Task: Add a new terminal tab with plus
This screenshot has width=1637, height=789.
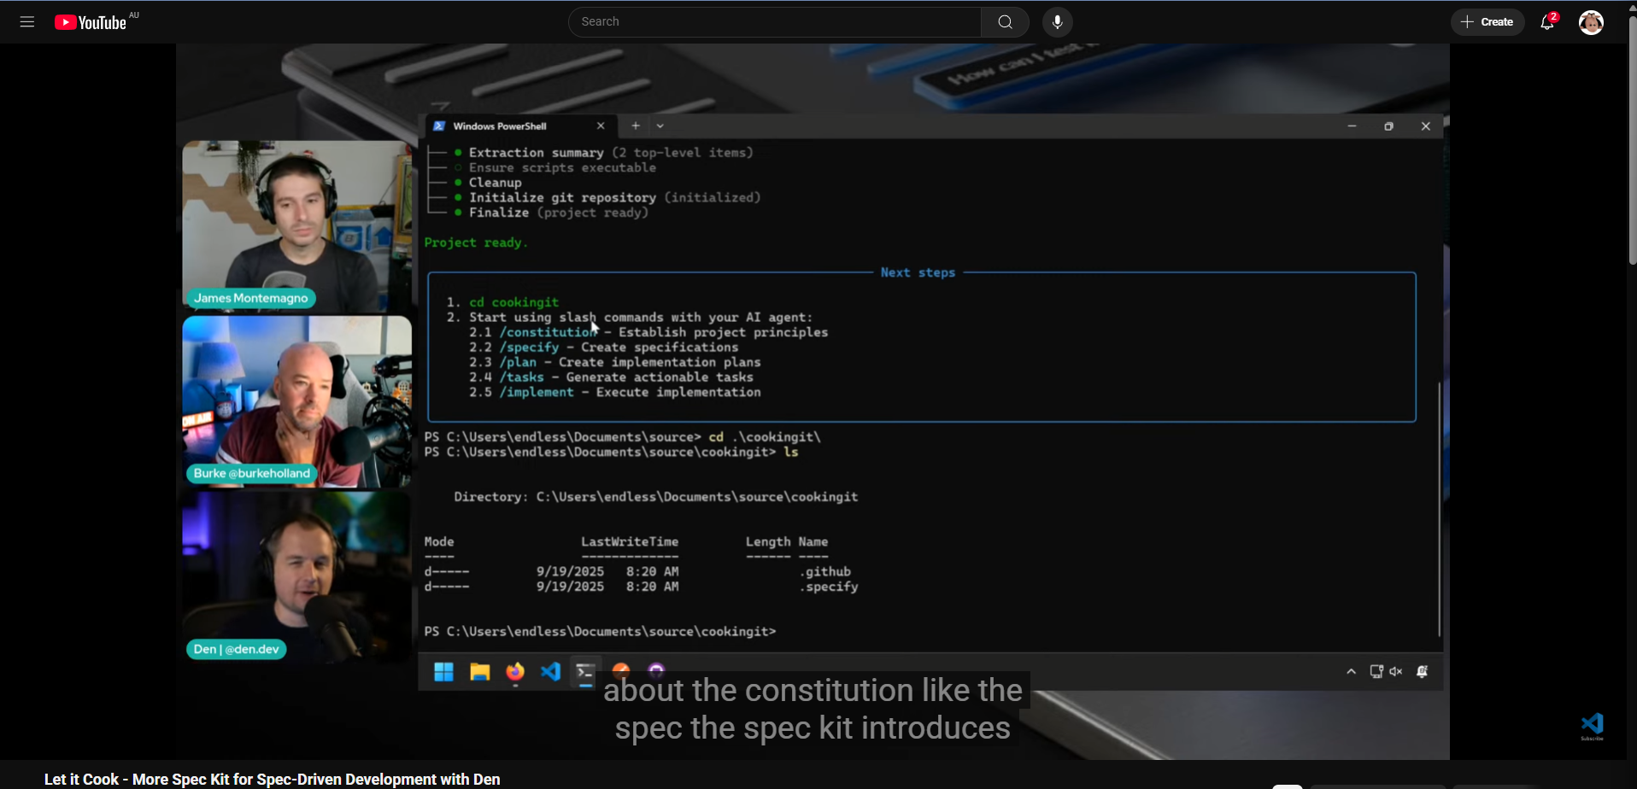Action: click(636, 126)
